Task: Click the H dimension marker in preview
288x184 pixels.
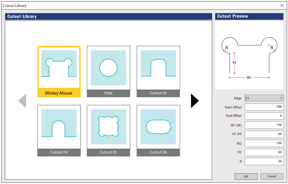Action: click(x=234, y=63)
